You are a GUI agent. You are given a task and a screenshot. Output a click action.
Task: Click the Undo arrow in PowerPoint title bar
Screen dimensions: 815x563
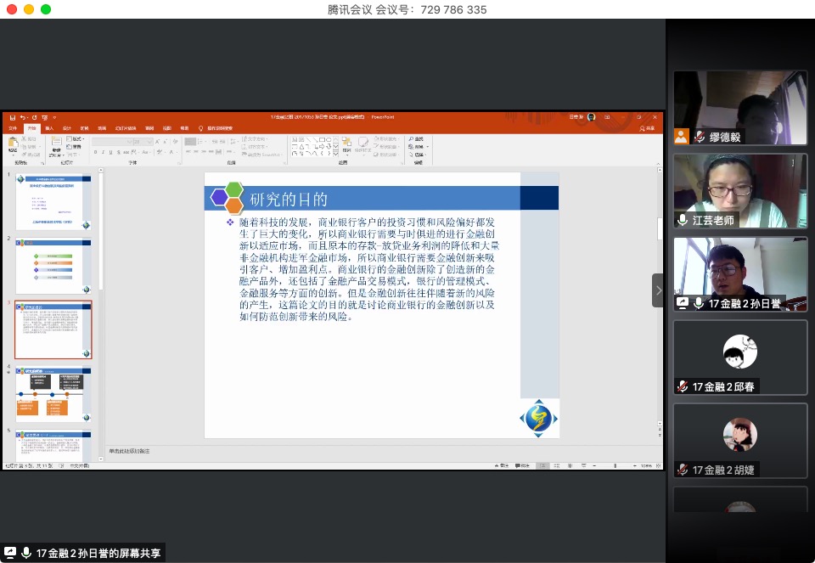(x=21, y=117)
